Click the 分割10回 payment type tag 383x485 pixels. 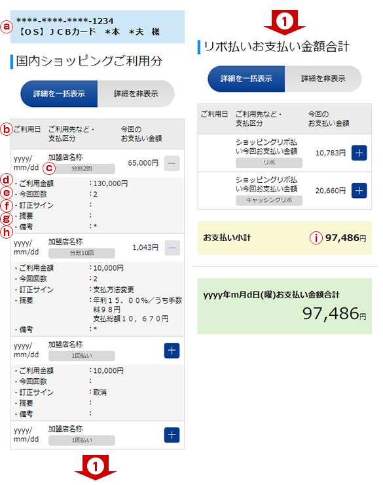pyautogui.click(x=82, y=253)
